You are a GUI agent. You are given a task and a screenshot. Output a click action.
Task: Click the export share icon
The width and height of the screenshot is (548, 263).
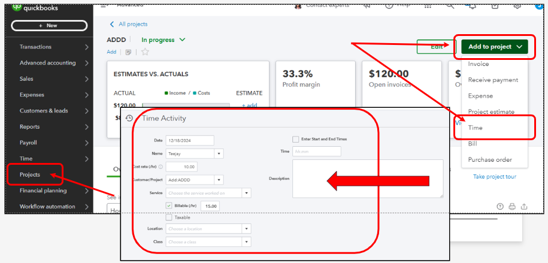tap(524, 206)
